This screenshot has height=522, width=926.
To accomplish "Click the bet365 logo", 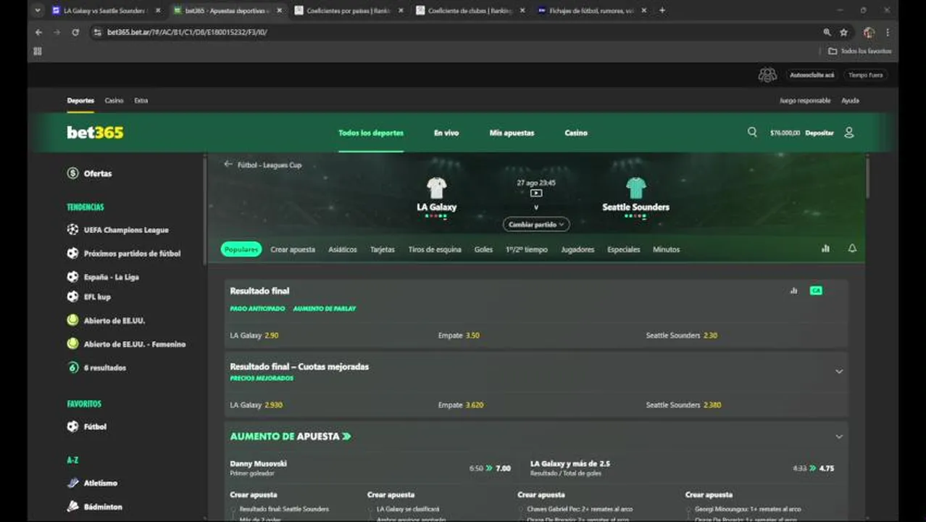I will tap(95, 133).
